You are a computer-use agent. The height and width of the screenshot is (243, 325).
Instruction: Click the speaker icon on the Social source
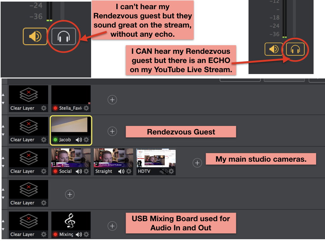pyautogui.click(x=79, y=171)
